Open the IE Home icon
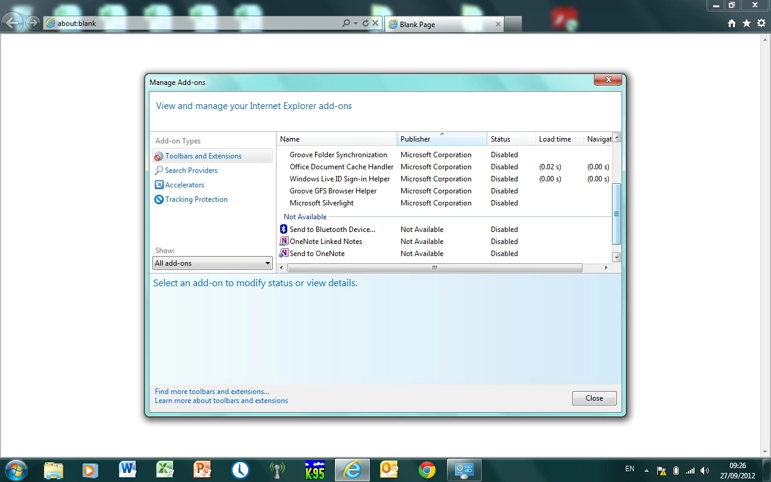 (732, 23)
